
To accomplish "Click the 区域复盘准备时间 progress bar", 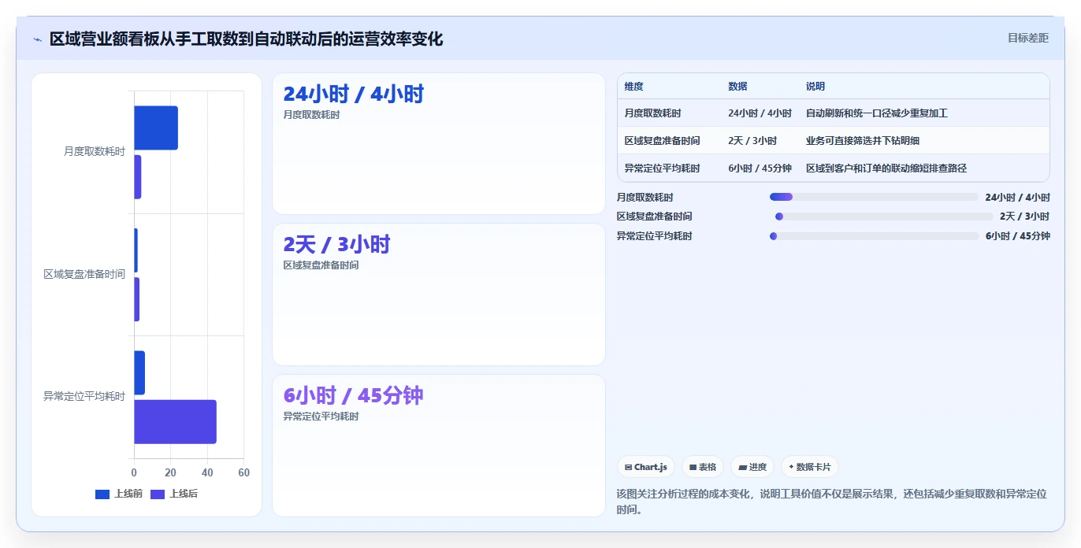I will point(884,217).
